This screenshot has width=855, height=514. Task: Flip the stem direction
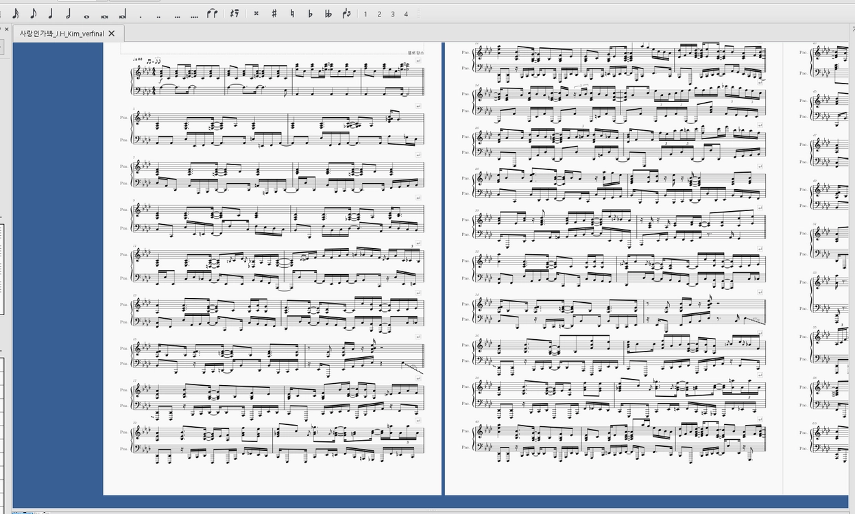346,14
